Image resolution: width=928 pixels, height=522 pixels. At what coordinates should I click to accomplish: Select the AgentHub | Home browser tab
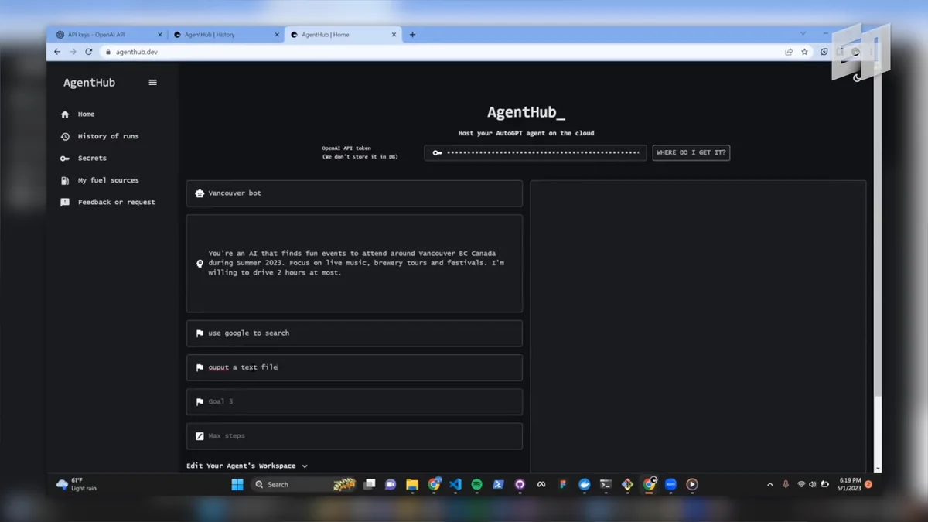[343, 35]
